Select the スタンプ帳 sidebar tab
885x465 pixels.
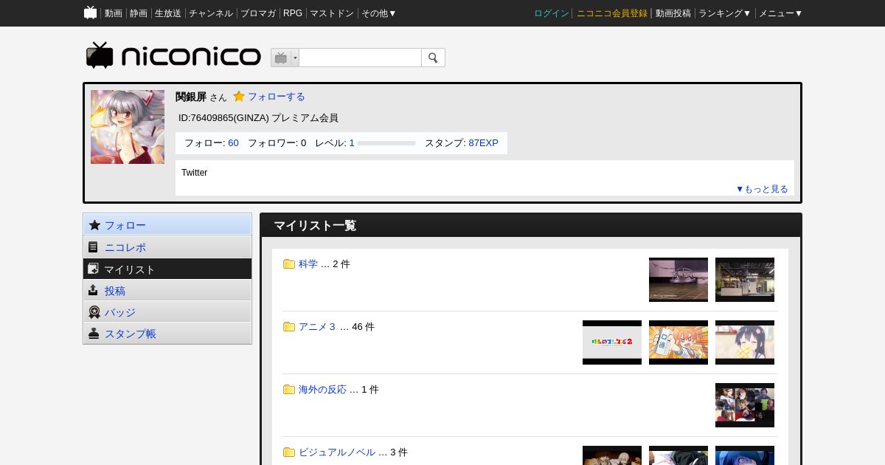(x=167, y=334)
